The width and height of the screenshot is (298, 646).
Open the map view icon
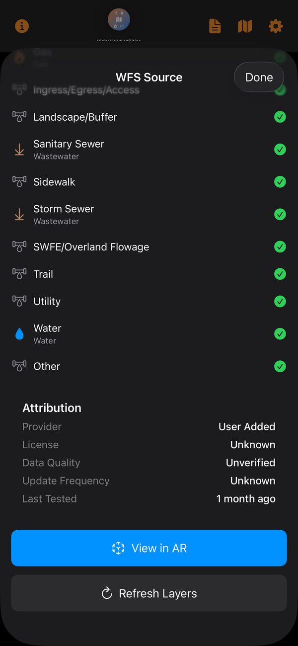(245, 26)
